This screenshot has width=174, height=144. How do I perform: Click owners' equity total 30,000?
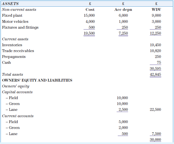point(155,140)
